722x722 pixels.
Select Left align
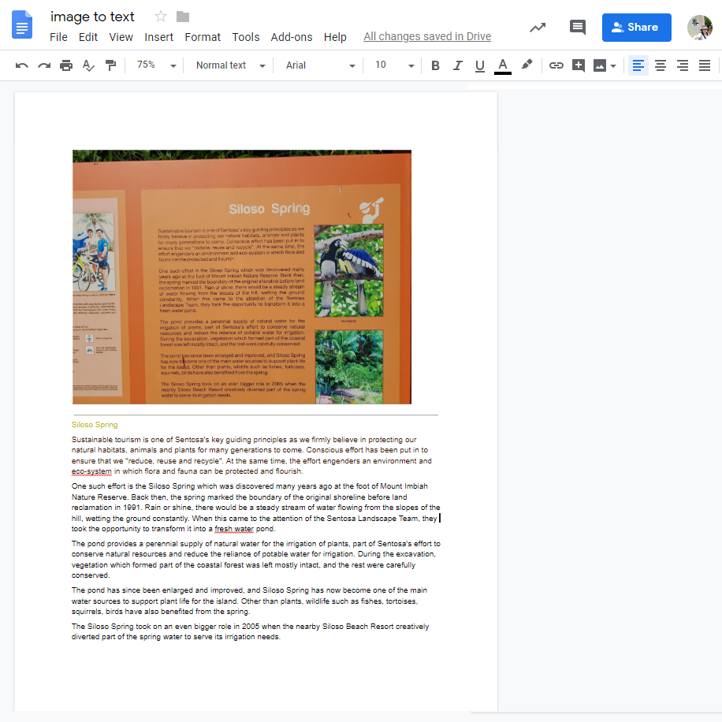coord(638,65)
